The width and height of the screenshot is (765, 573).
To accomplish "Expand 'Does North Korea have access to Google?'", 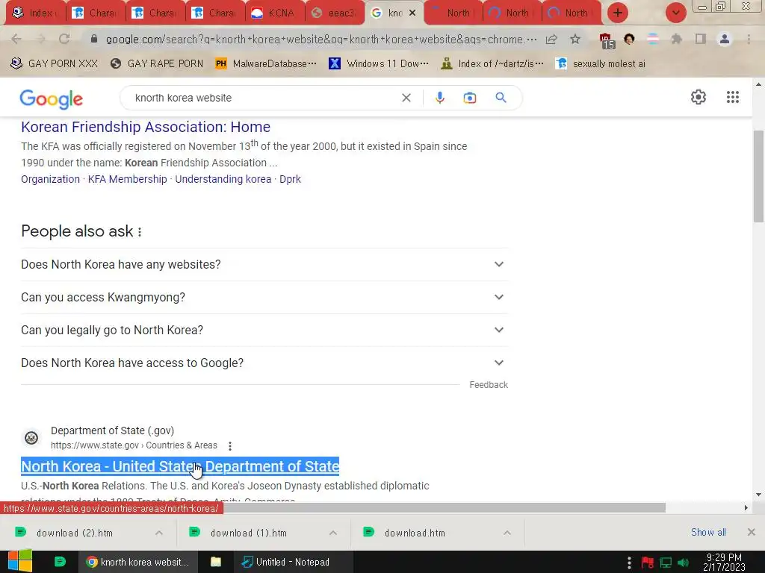I will pos(264,363).
